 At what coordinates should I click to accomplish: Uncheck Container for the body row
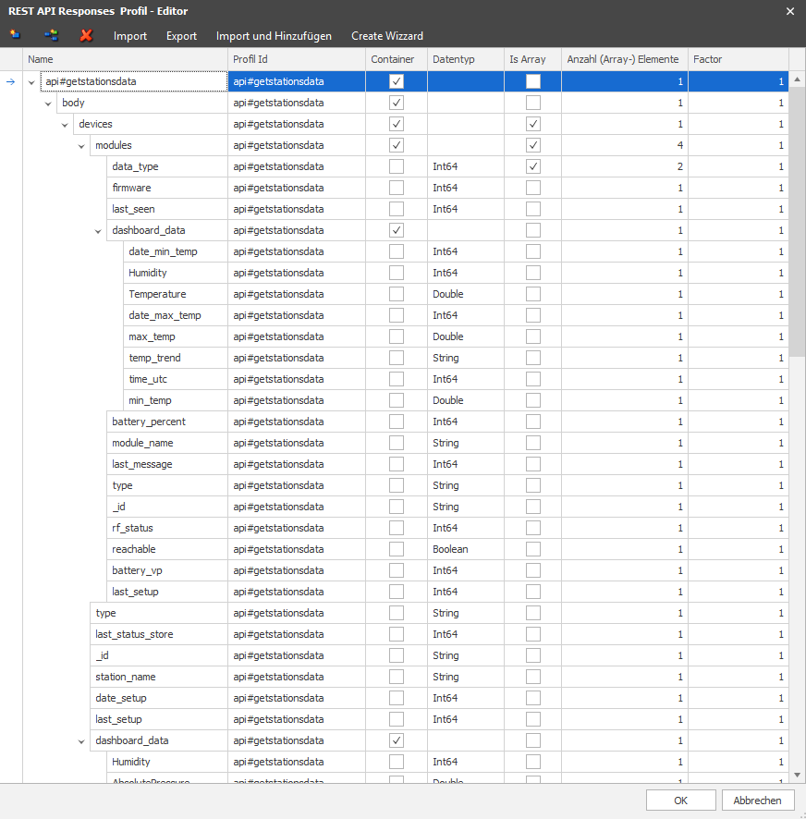(x=397, y=103)
